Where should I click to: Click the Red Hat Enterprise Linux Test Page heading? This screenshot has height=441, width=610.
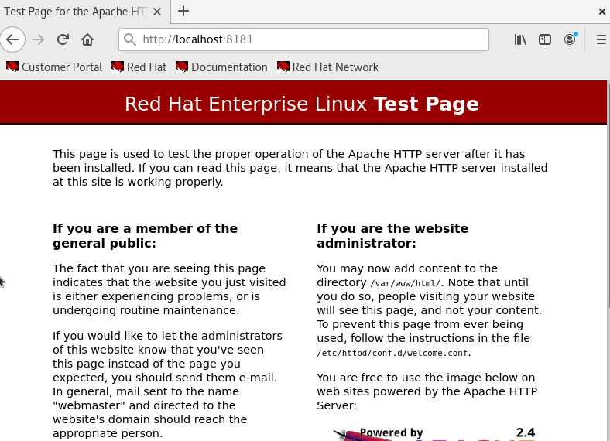pos(301,104)
